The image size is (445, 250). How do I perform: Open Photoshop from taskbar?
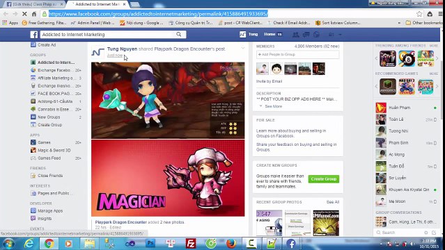150,244
